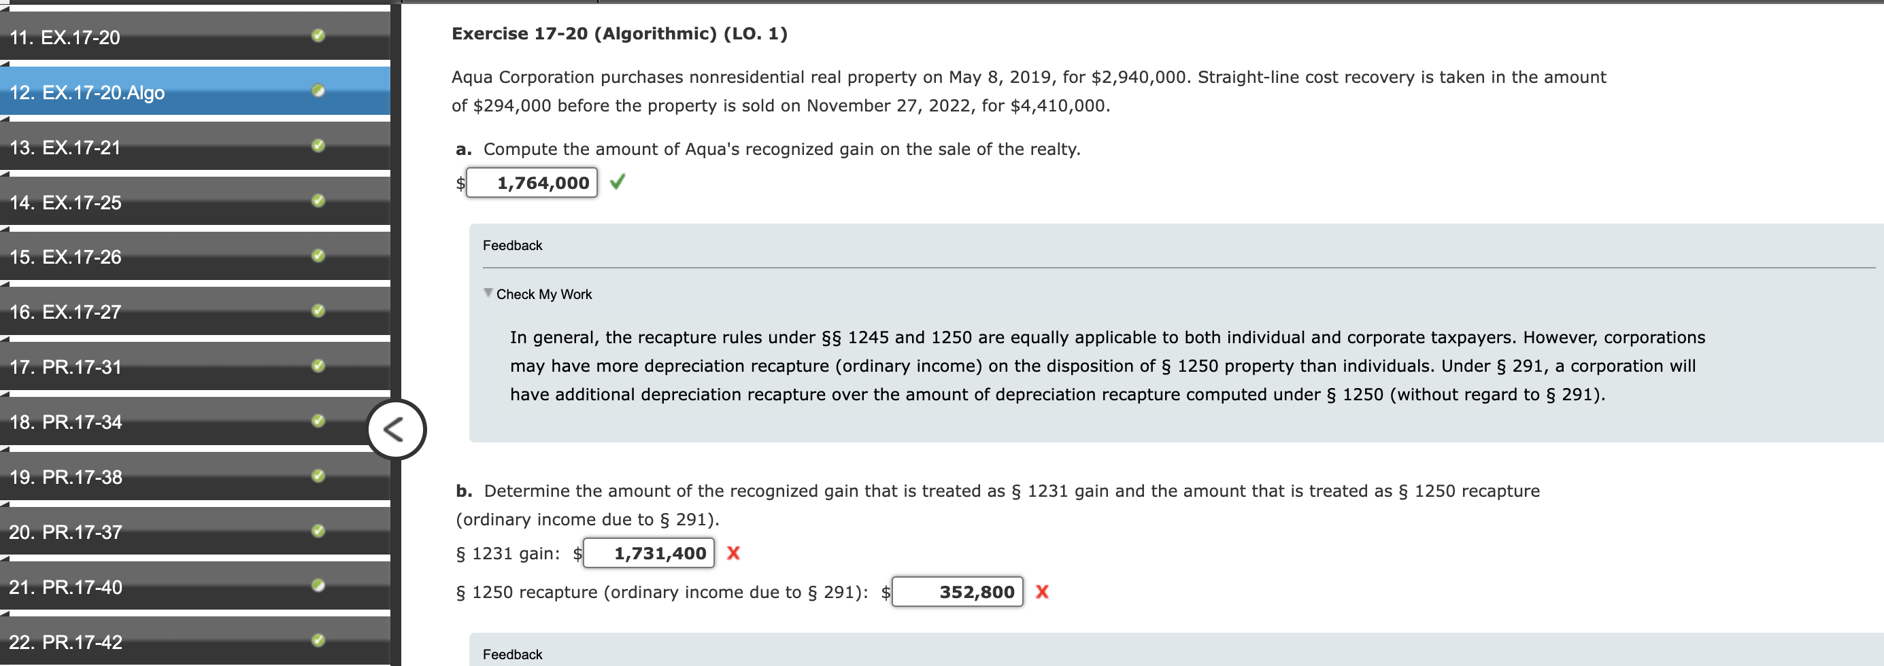The width and height of the screenshot is (1884, 666).
Task: Click the checkmark icon on 22. PR.17-42
Action: (x=318, y=641)
